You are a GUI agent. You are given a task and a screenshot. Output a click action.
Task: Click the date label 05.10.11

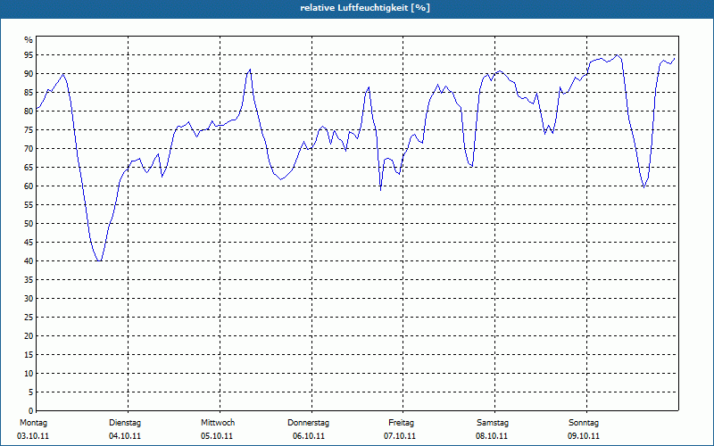[217, 436]
